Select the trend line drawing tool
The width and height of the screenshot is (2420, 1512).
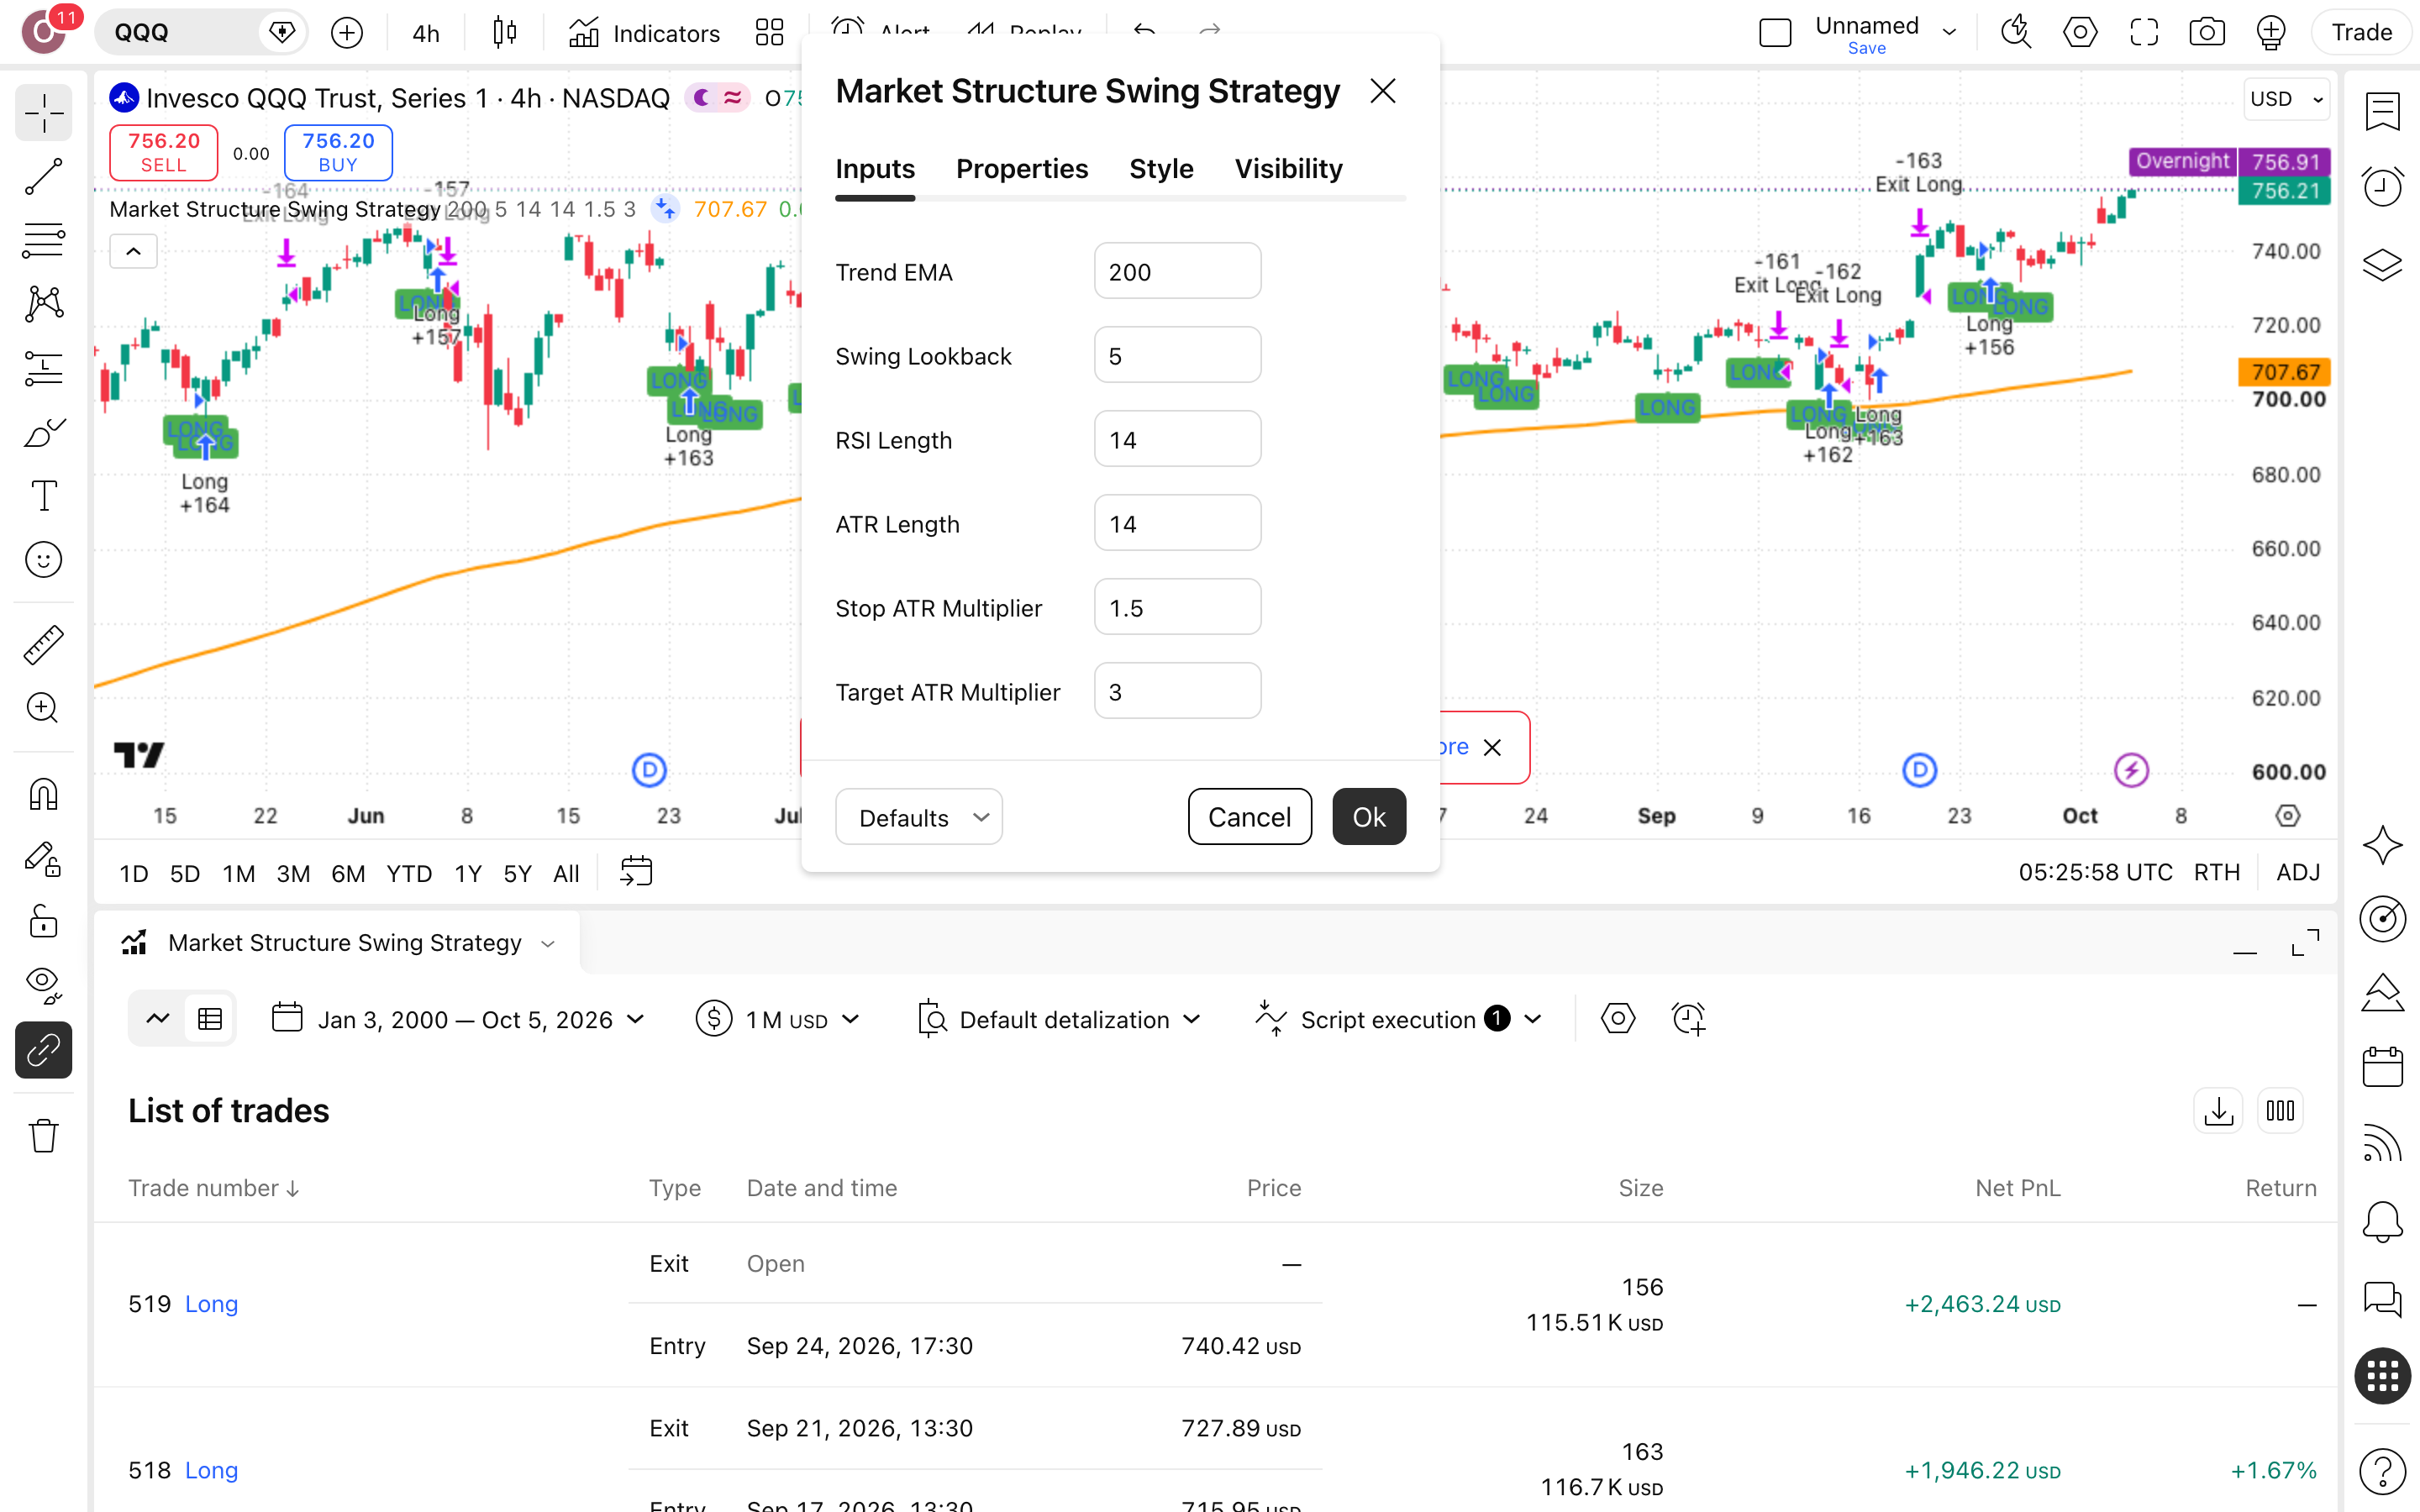coord(44,176)
